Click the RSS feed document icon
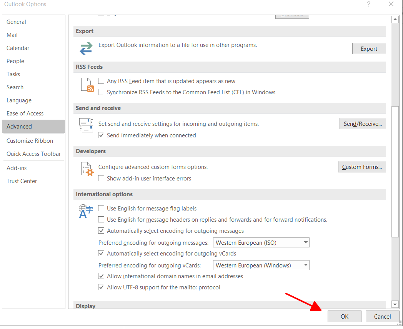This screenshot has height=329, width=403. (87, 85)
